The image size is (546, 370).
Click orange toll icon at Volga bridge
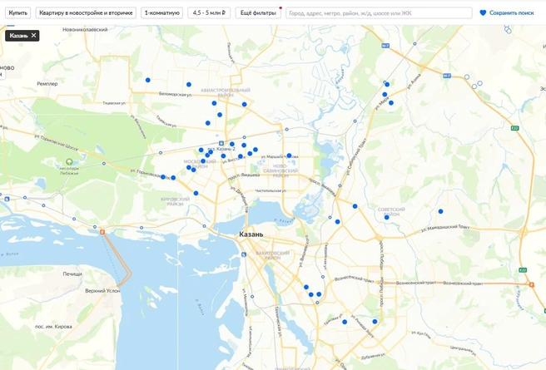click(102, 232)
